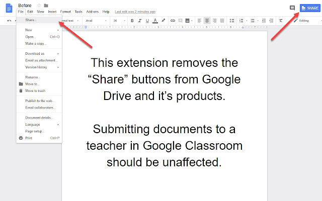The width and height of the screenshot is (322, 201).
Task: Choose Rename... in the File menu
Action: click(x=39, y=77)
